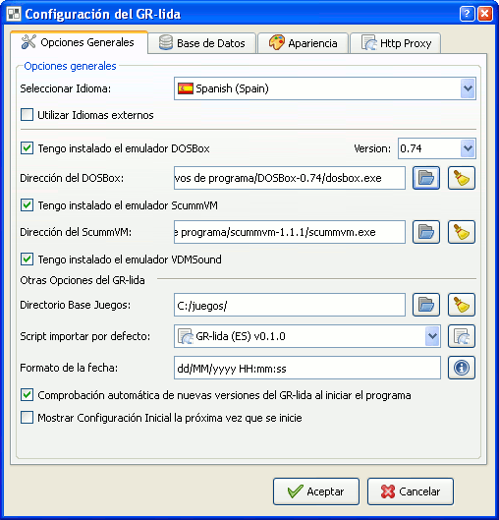Enable Utilizar Idiomas externos checkbox

point(27,115)
